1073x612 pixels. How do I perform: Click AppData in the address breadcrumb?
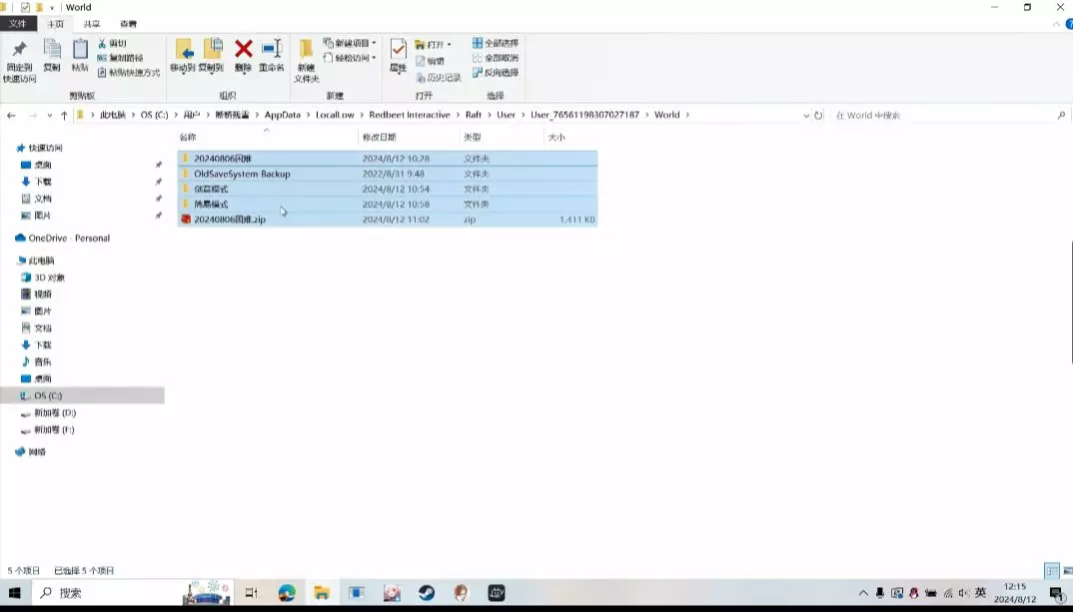coord(283,115)
